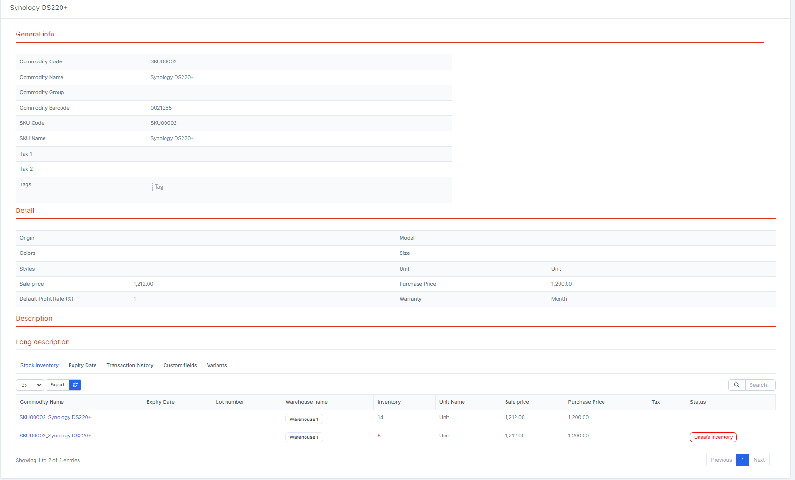Sort by Warehouse name column header

tap(306, 402)
